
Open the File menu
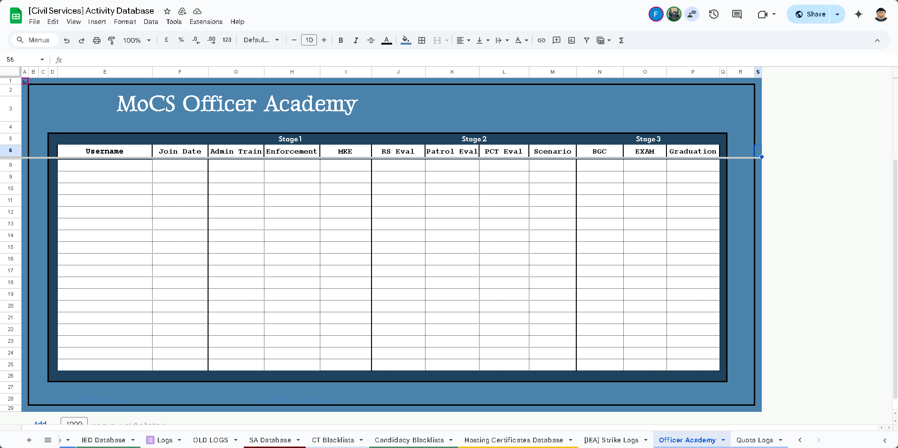tap(34, 22)
